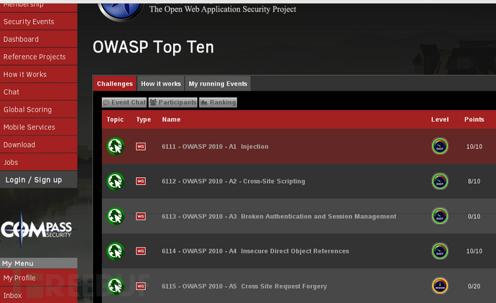
Task: Click the easy level gauge for 6112 Cross-Site Scripting
Action: [440, 181]
